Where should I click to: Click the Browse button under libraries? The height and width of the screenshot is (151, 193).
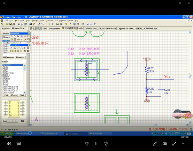tap(20, 58)
